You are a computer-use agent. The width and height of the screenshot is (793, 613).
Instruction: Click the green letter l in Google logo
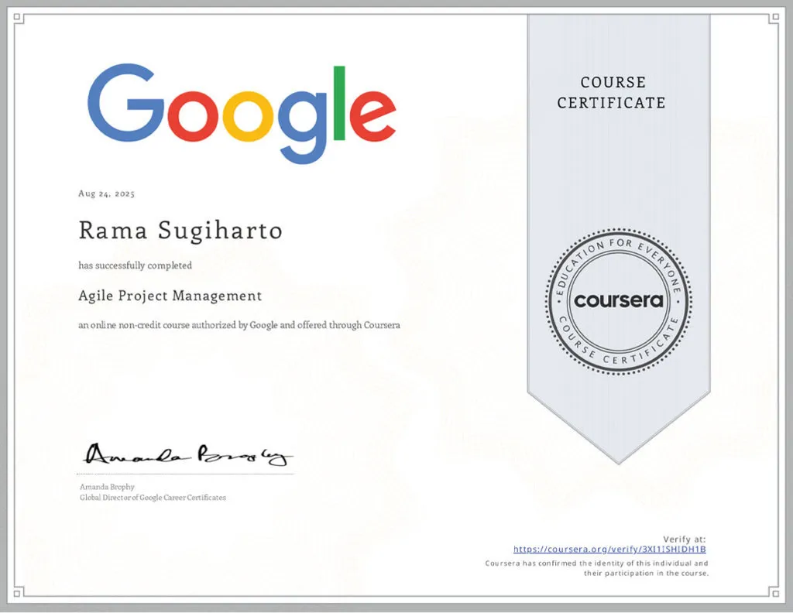338,104
